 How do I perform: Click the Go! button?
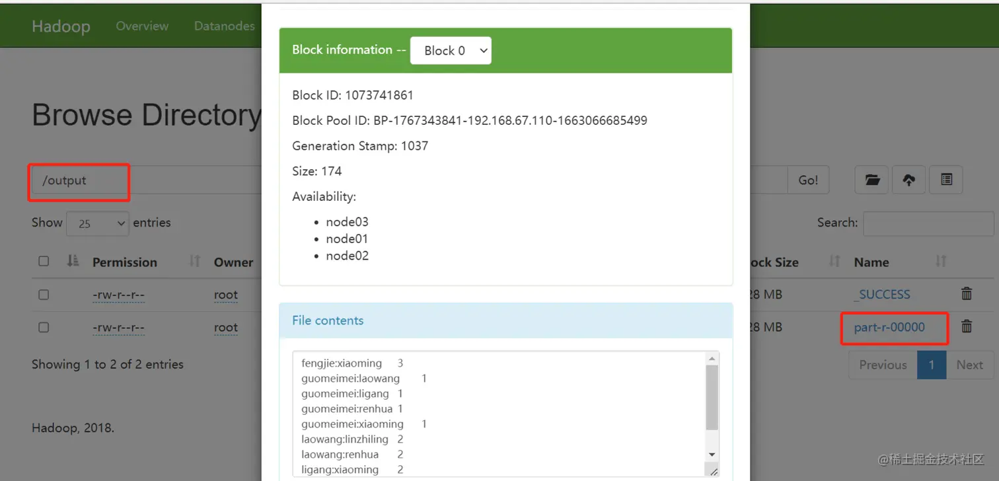pos(808,180)
